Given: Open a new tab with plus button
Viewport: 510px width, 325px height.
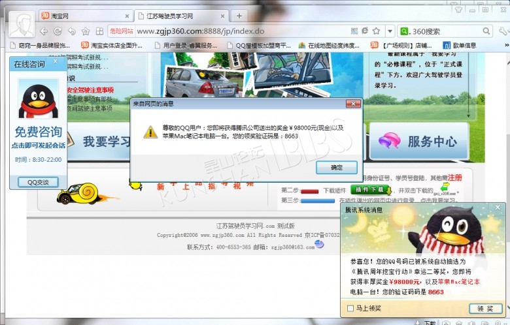Looking at the screenshot, I should (x=239, y=16).
